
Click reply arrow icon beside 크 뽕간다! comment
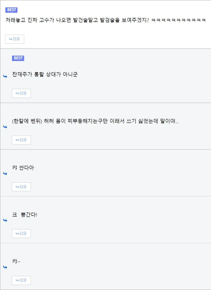click(5, 220)
